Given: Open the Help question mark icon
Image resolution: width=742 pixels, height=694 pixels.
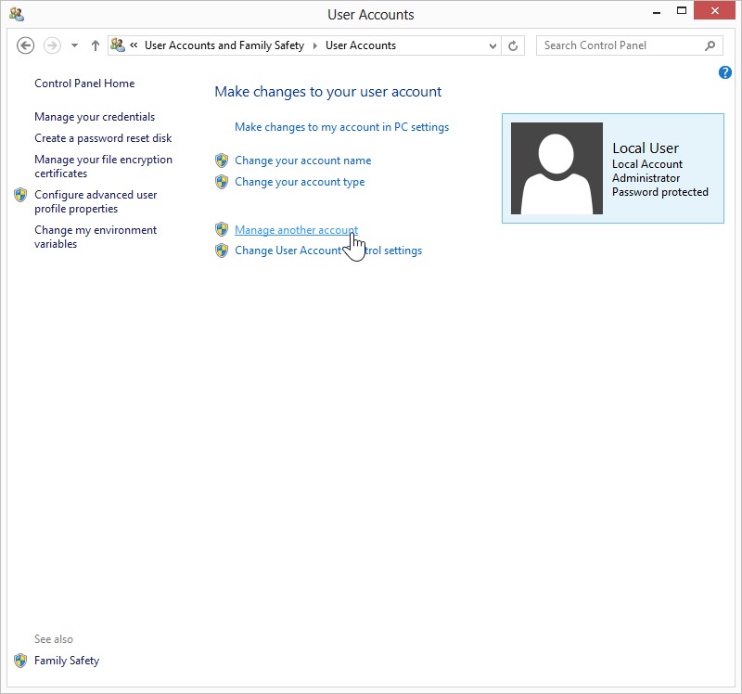Looking at the screenshot, I should click(725, 72).
